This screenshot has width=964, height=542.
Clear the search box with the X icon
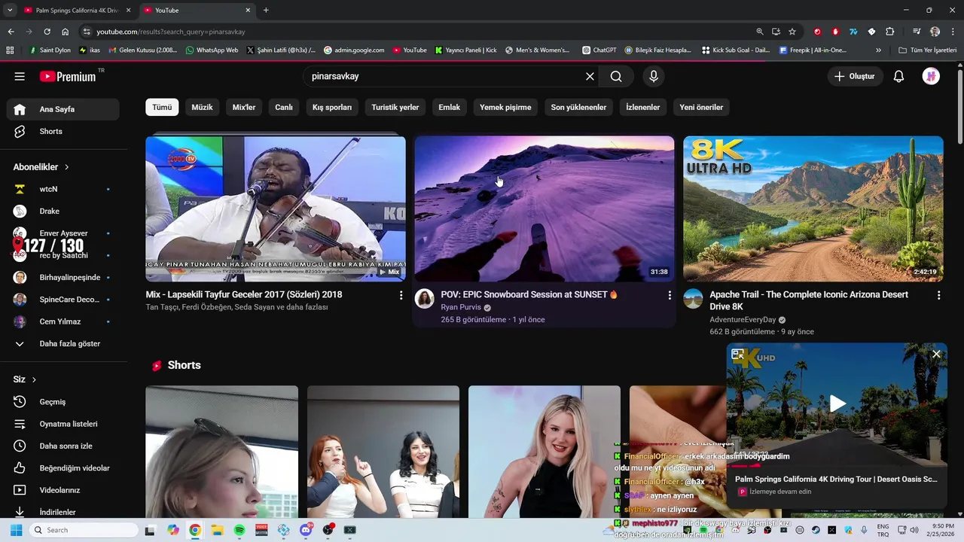coord(590,76)
